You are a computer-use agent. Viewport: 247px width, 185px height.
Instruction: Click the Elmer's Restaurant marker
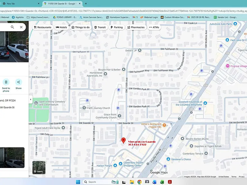coord(164,125)
